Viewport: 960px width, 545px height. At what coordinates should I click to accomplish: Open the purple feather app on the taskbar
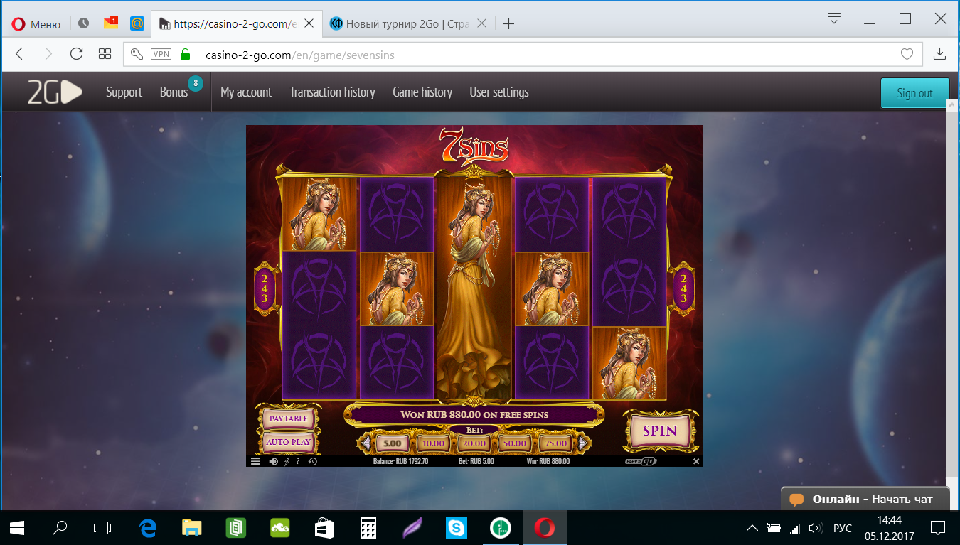tap(412, 528)
